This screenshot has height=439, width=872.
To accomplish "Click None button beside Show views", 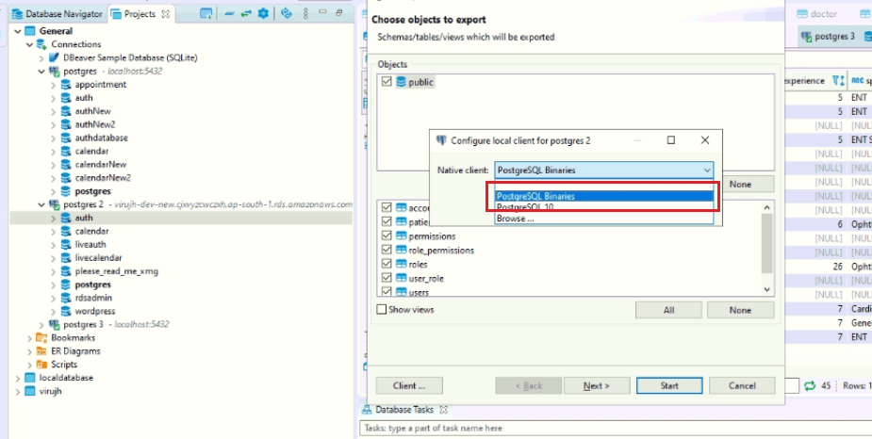I will (740, 310).
